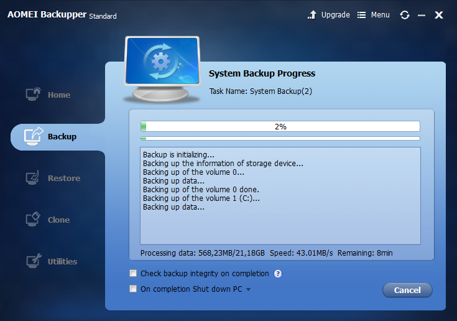This screenshot has width=457, height=321.
Task: Switch to the Restore tab label
Action: tap(64, 178)
